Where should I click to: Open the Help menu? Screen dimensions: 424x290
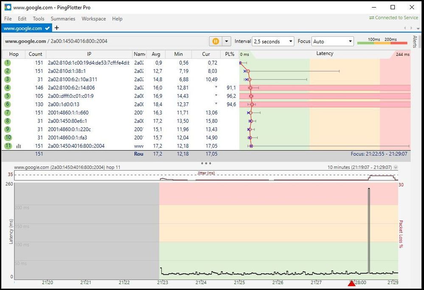click(117, 19)
